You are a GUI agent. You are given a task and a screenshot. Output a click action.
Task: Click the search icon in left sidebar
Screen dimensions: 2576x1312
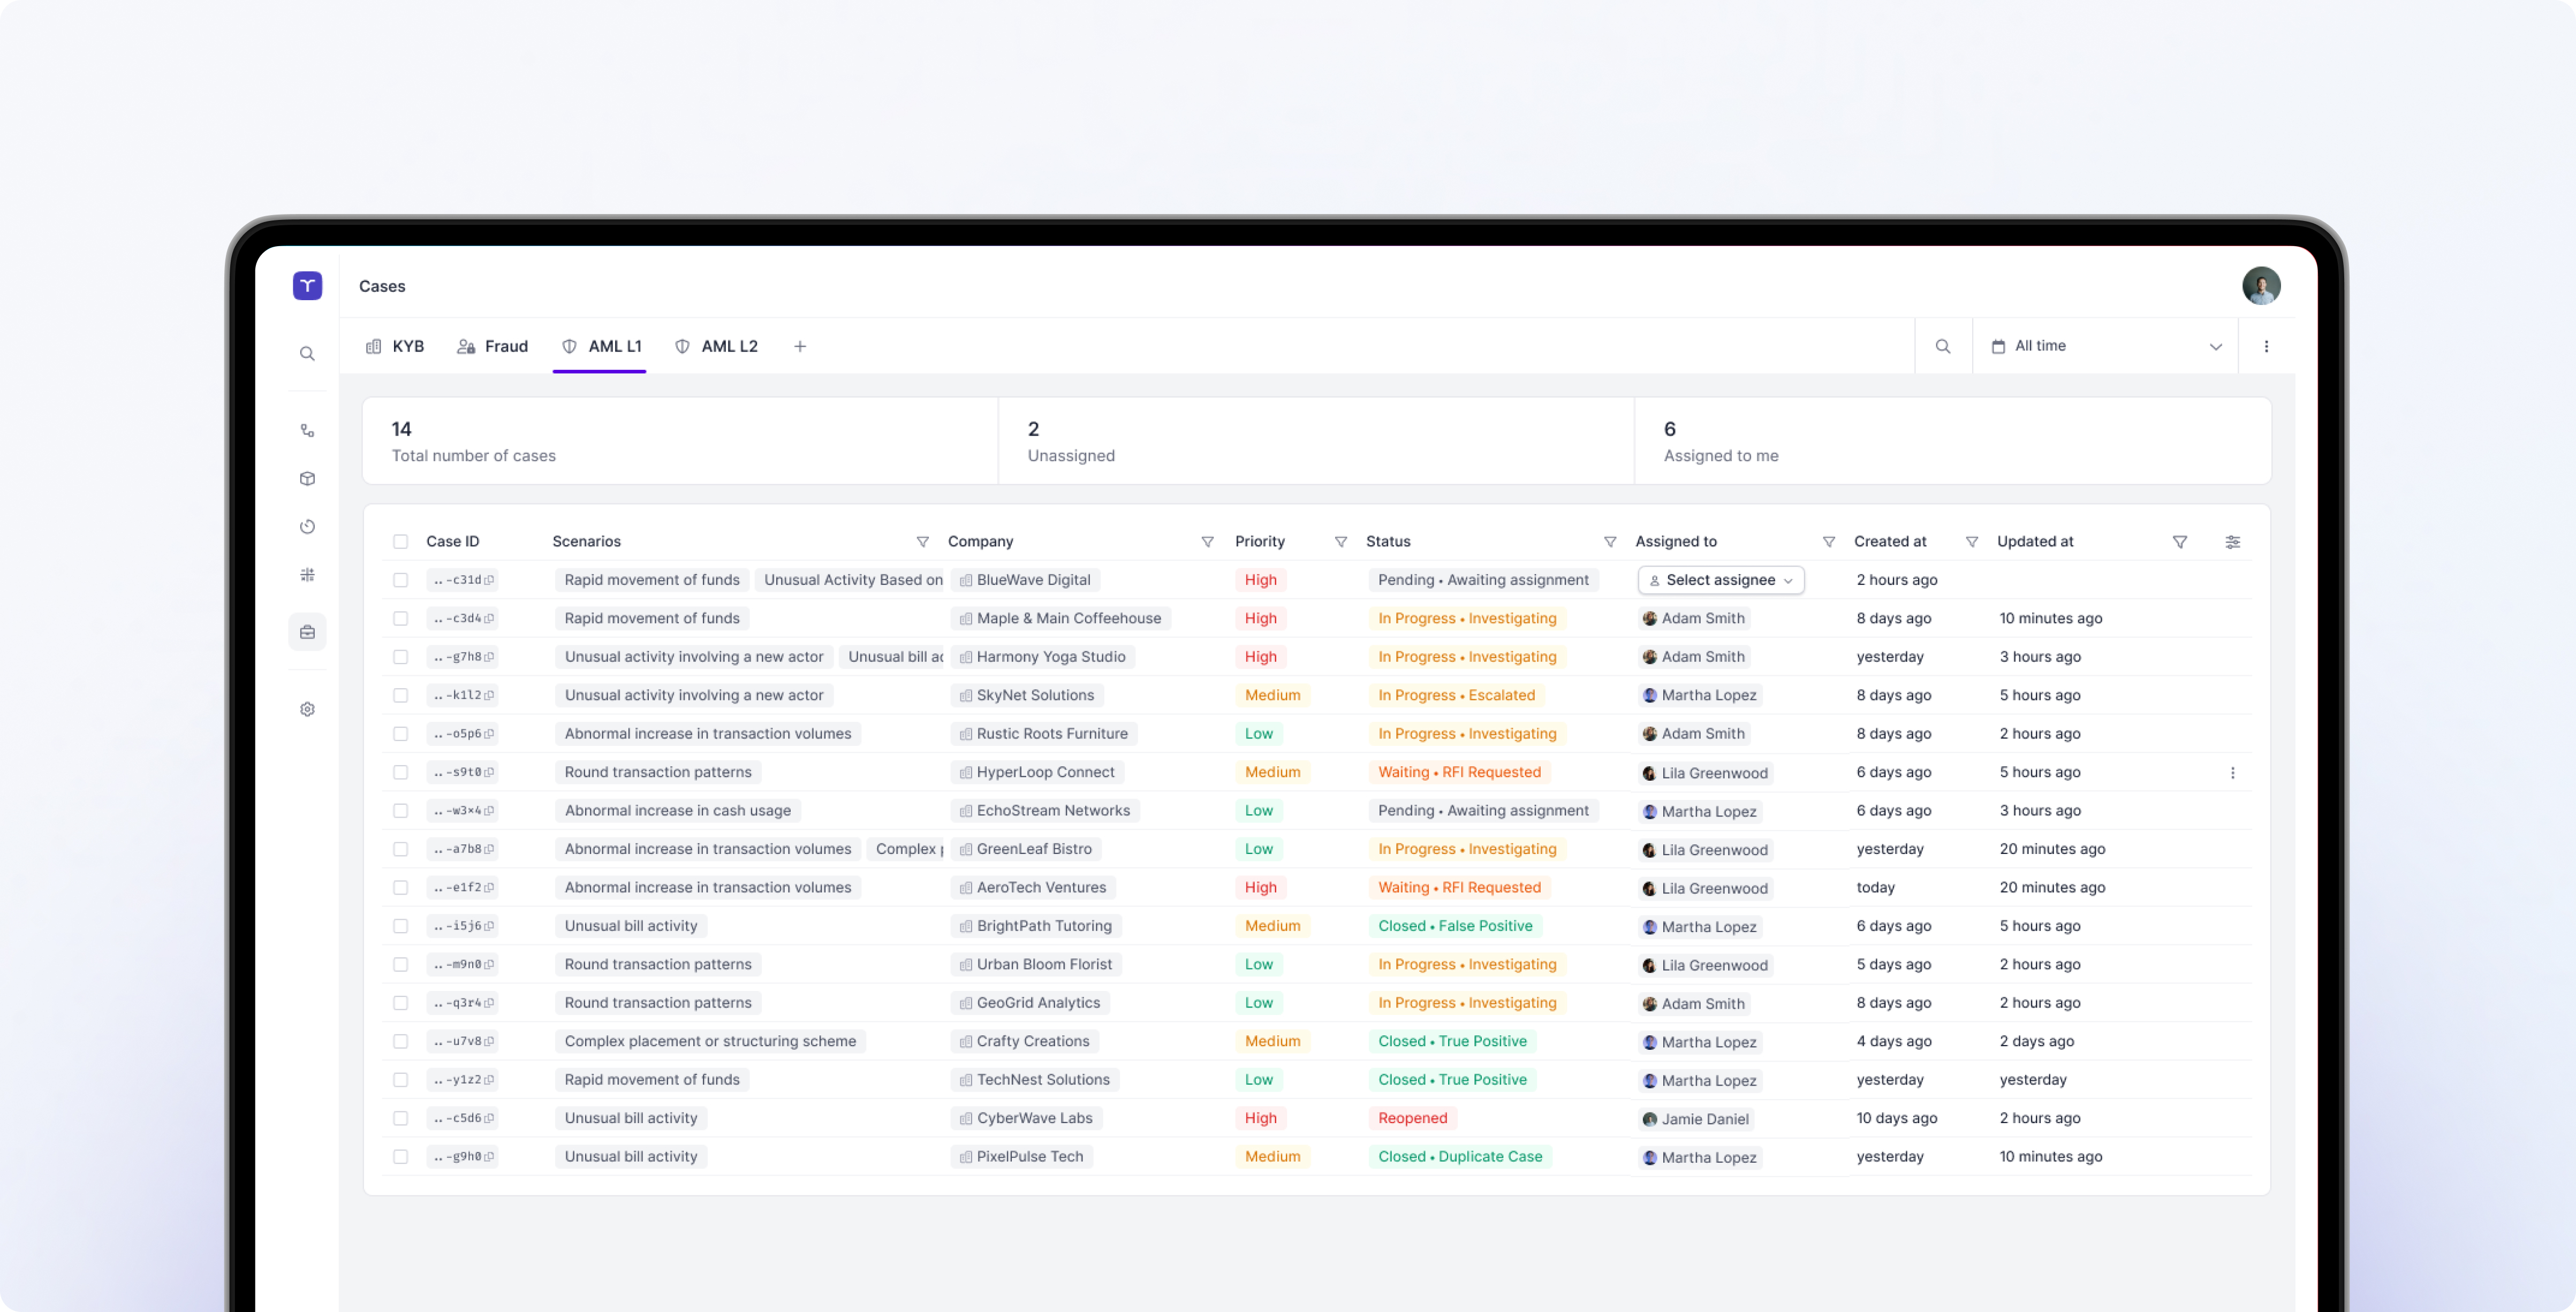coord(307,354)
